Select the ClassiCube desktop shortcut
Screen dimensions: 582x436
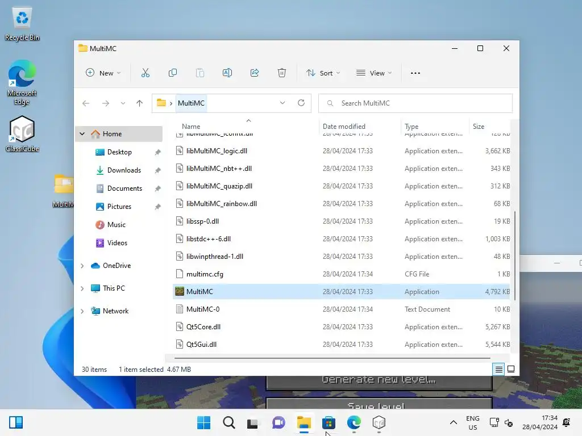click(x=22, y=134)
